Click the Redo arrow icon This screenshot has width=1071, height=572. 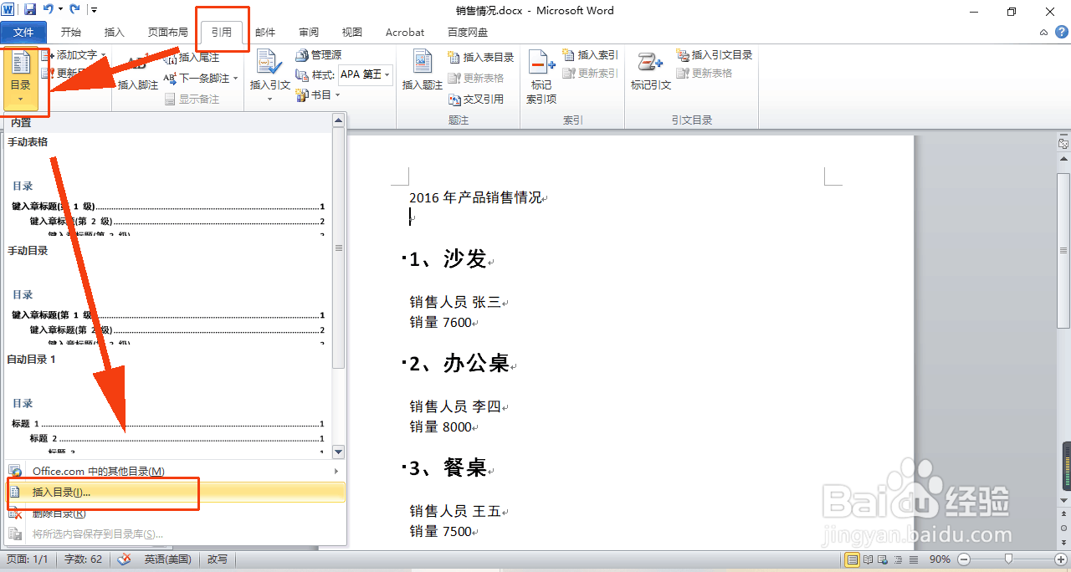pyautogui.click(x=74, y=10)
